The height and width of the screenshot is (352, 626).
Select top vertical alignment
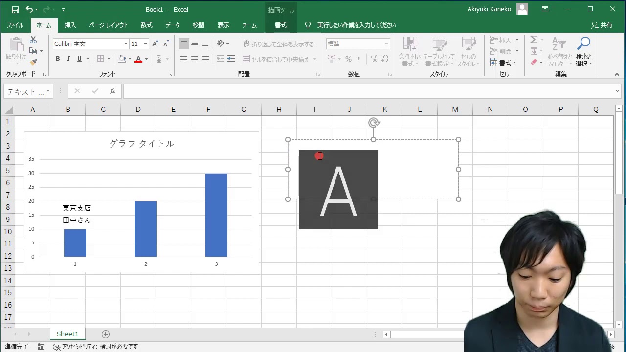[x=184, y=44]
